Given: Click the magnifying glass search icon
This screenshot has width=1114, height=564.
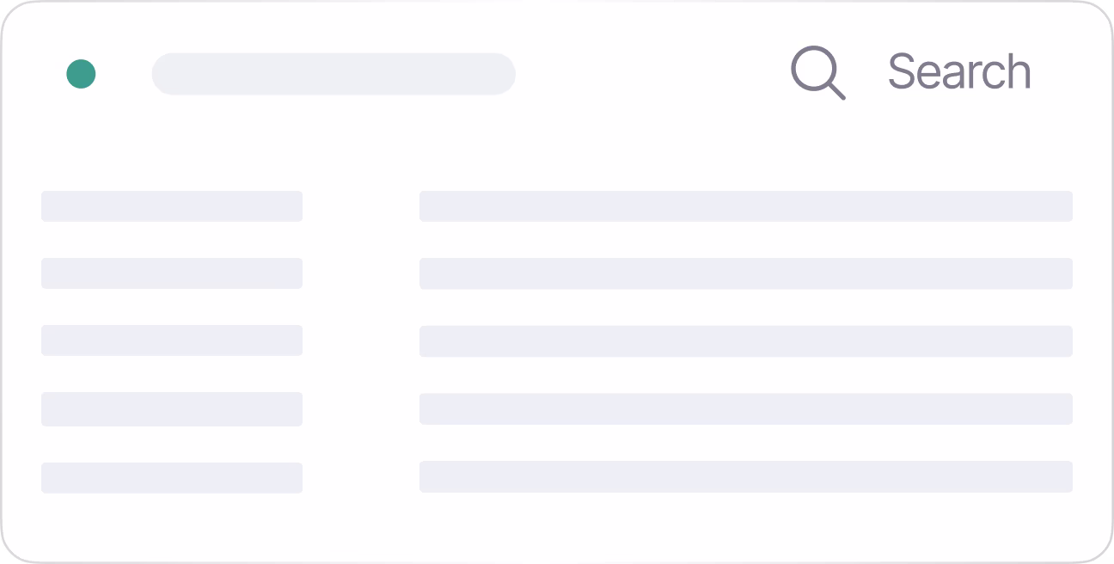Looking at the screenshot, I should click(x=817, y=72).
